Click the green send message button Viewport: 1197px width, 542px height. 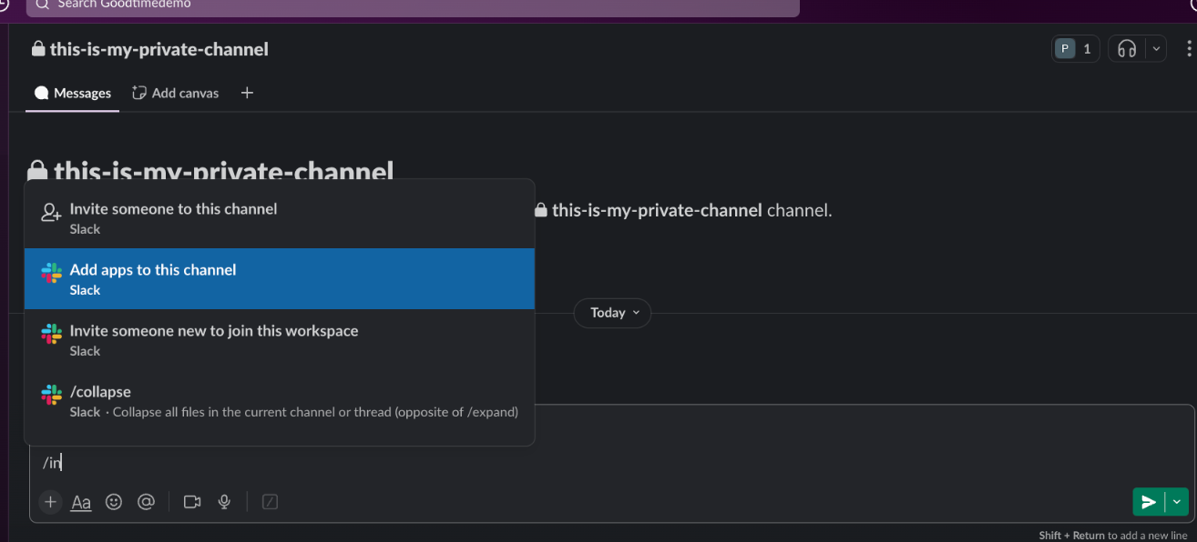point(1149,501)
